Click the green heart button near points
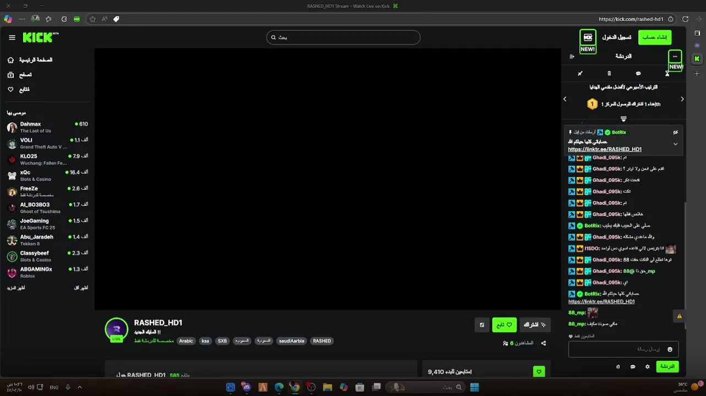This screenshot has height=396, width=706. tap(539, 372)
